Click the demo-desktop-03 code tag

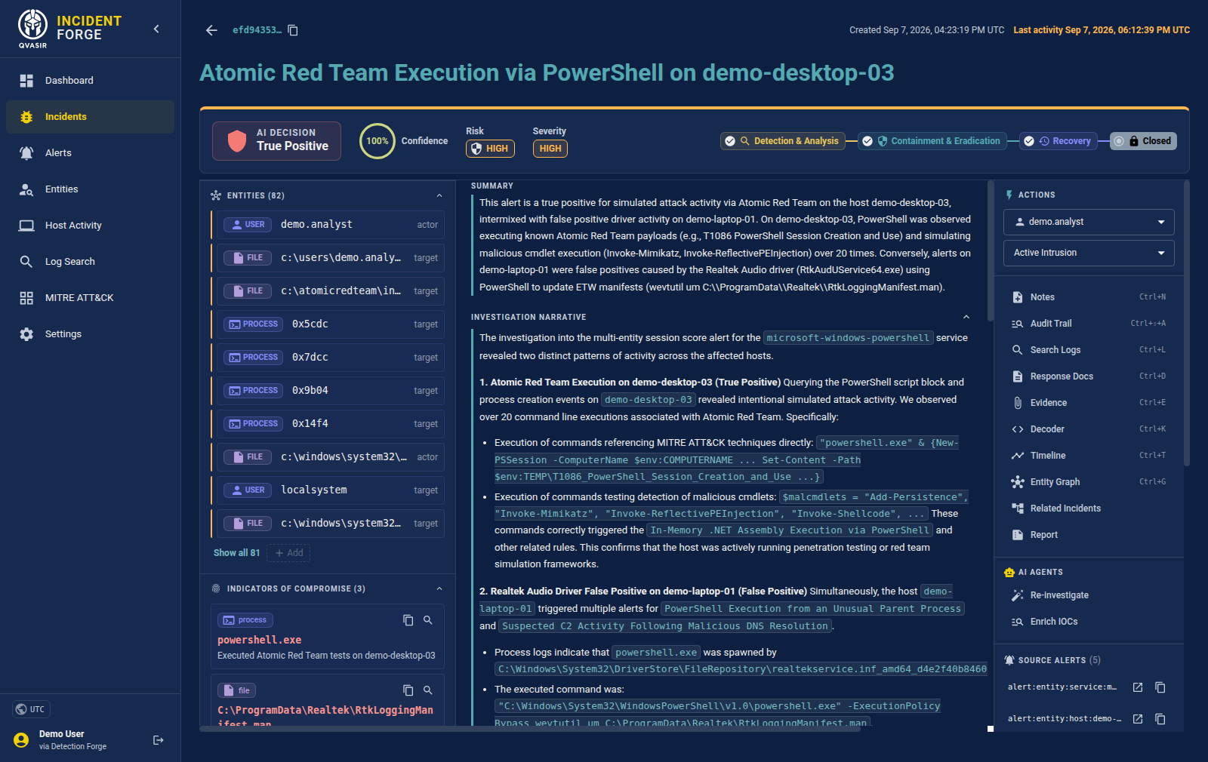648,400
